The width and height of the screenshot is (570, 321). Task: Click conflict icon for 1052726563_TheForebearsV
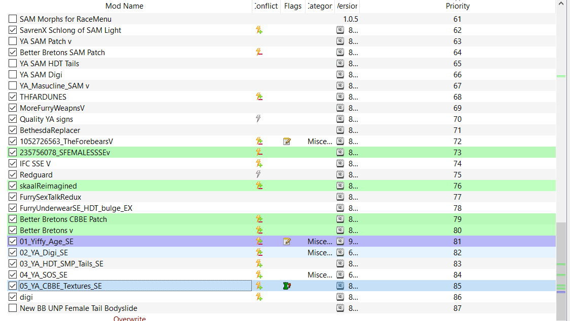259,141
